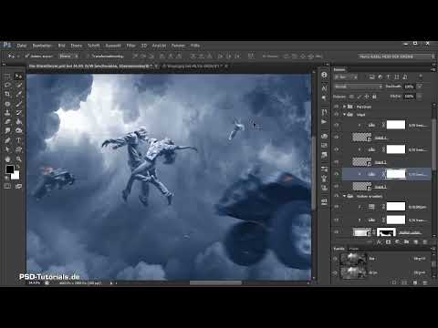
Task: Open the Ebene menu
Action: point(76,46)
